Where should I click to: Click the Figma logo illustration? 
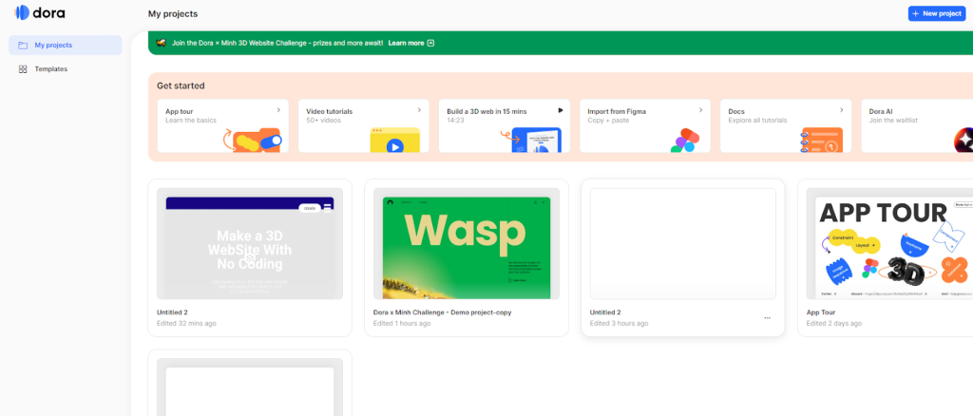[x=683, y=141]
